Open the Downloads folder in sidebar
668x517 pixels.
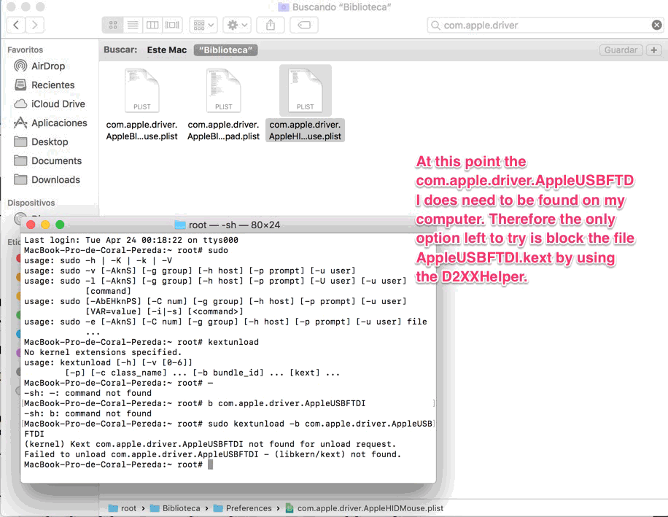point(55,179)
